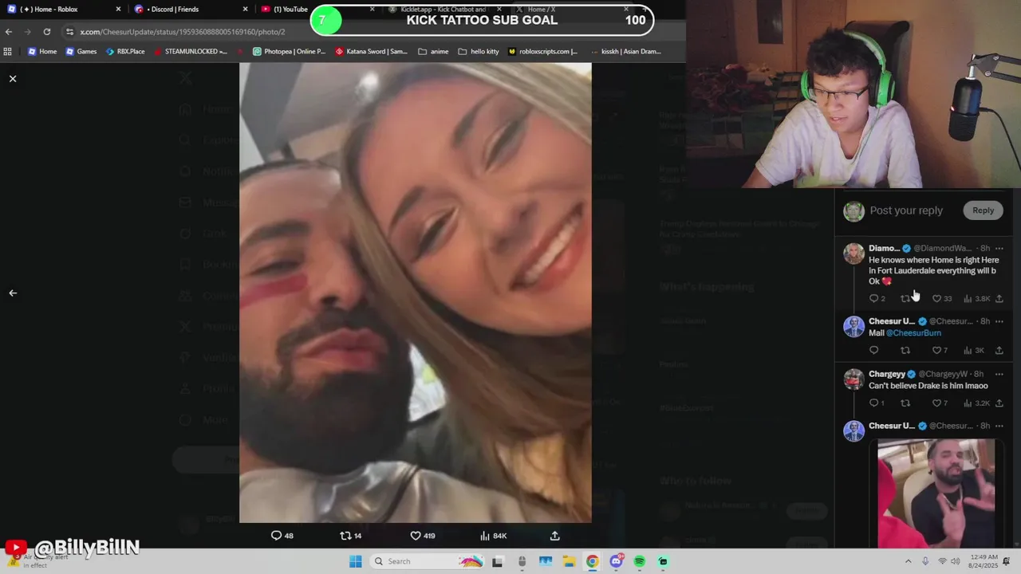The image size is (1021, 574).
Task: Open the last Cheesur reply more options
Action: click(x=999, y=427)
